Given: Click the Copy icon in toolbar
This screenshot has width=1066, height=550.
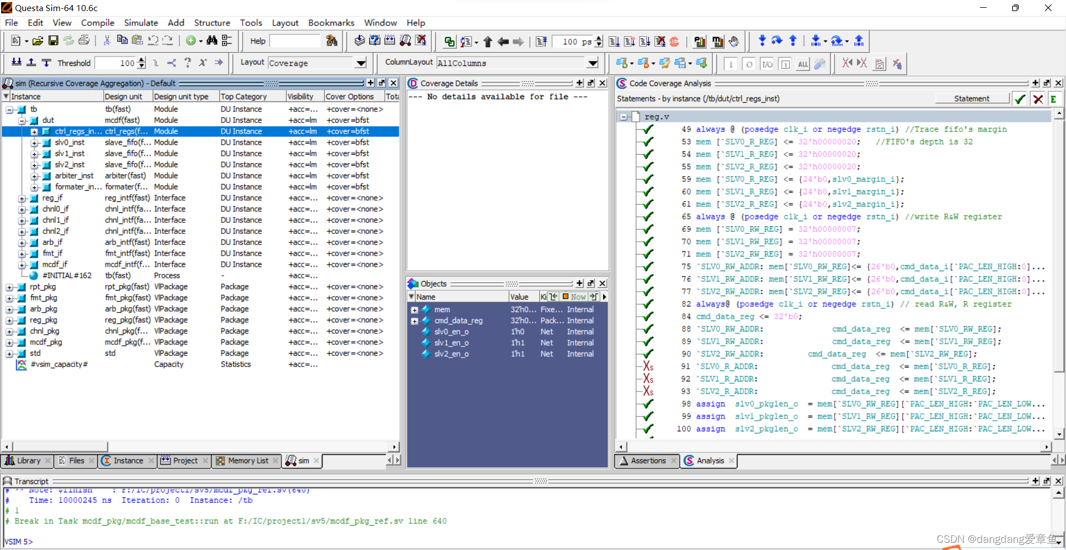Looking at the screenshot, I should coord(122,40).
